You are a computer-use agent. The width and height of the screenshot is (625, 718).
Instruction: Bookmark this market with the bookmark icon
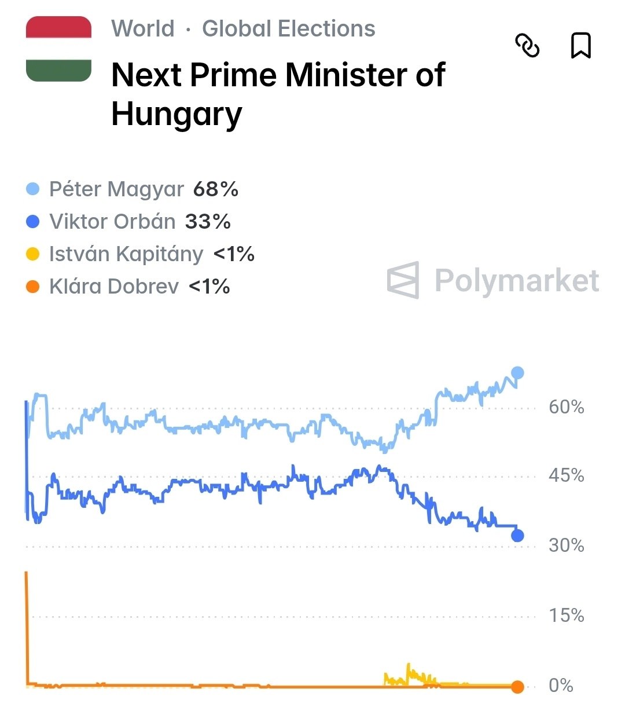[x=580, y=46]
